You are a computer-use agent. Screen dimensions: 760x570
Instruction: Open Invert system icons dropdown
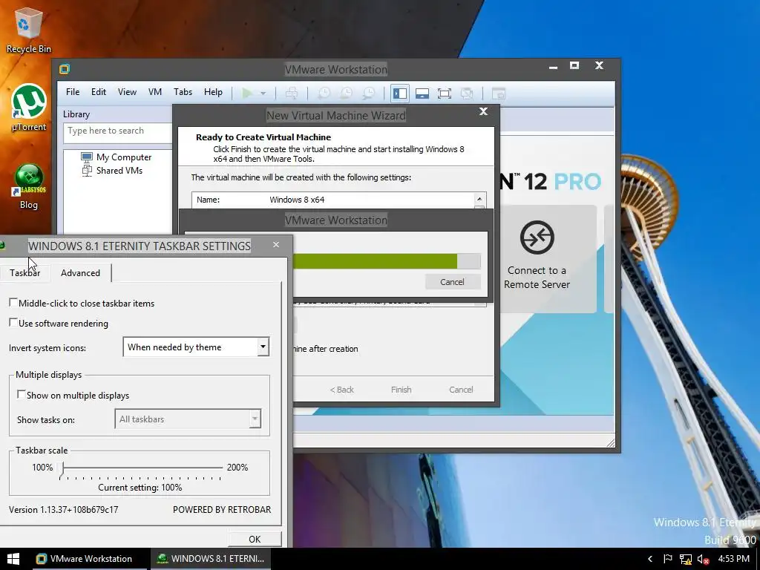196,347
